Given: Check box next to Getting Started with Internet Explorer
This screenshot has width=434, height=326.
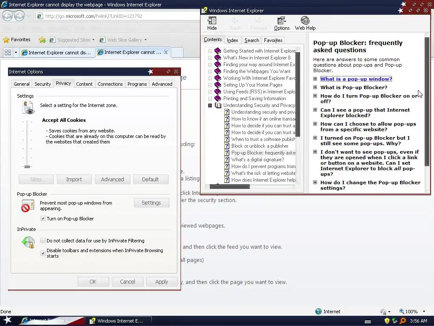Looking at the screenshot, I should [x=210, y=51].
